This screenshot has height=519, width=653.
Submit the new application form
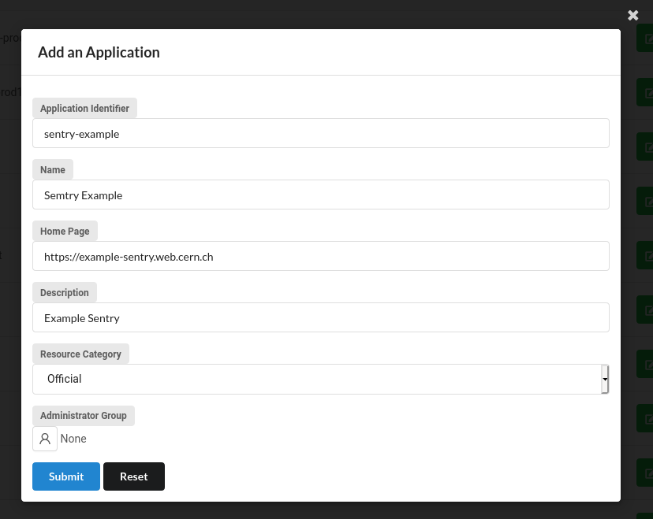coord(66,476)
